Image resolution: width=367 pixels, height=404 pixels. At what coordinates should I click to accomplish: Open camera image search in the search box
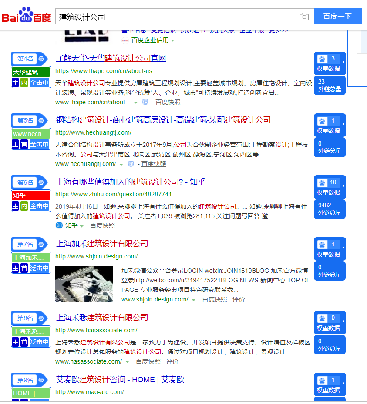(x=304, y=17)
